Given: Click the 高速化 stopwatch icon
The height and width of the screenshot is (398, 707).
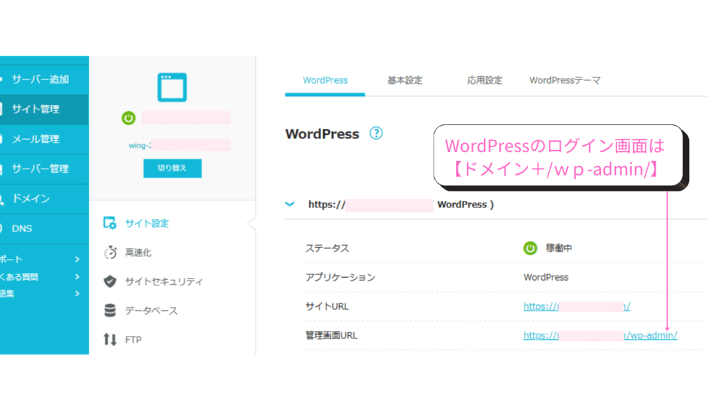Looking at the screenshot, I should click(x=110, y=252).
